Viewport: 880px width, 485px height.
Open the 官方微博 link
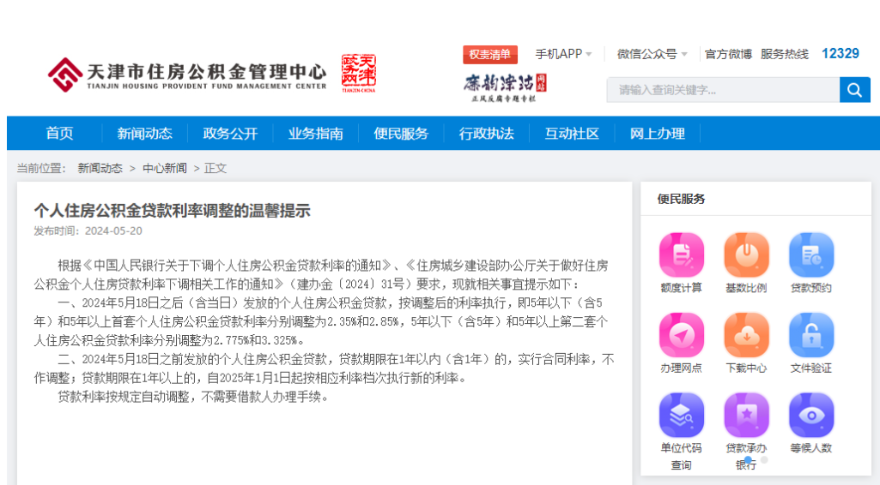[x=728, y=54]
